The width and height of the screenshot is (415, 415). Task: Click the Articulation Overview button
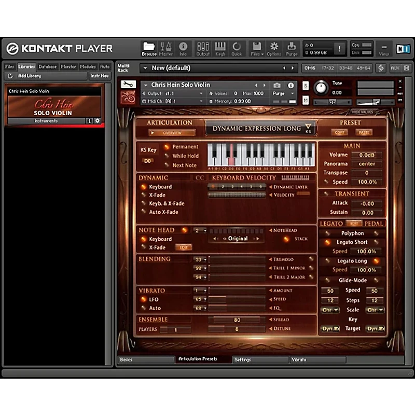click(172, 133)
